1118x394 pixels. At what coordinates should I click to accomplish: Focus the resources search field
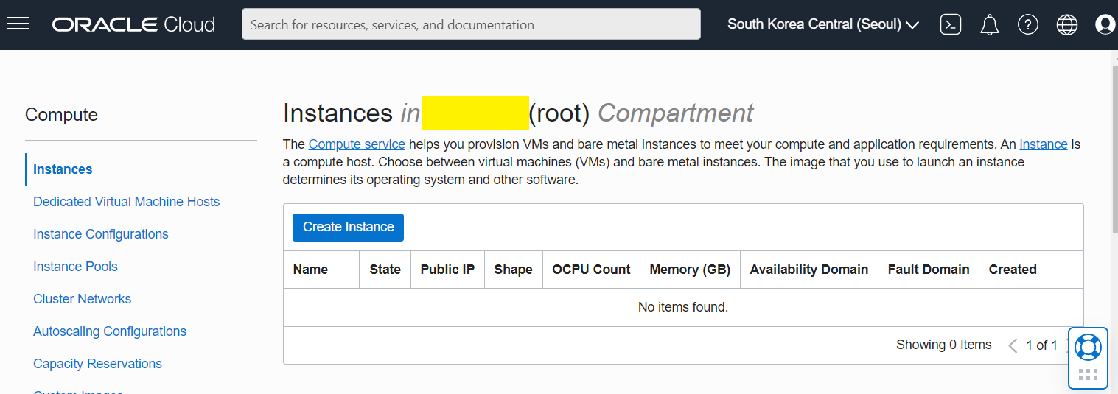(x=471, y=24)
